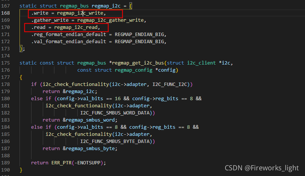Click i2c_check_functionality on line 181
Image resolution: width=305 pixels, height=176 pixels.
[x=79, y=106]
